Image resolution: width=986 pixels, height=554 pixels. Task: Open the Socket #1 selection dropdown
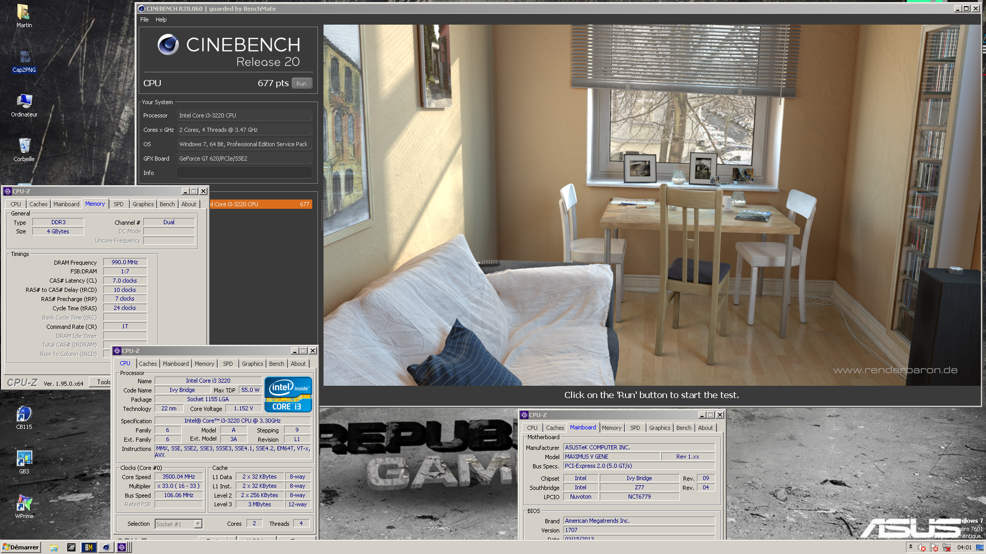point(198,524)
